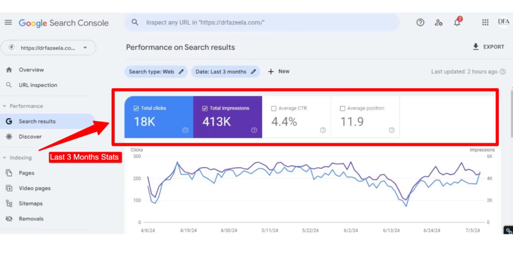This screenshot has height=255, width=513.
Task: Click the plus icon for New filter
Action: tap(271, 72)
